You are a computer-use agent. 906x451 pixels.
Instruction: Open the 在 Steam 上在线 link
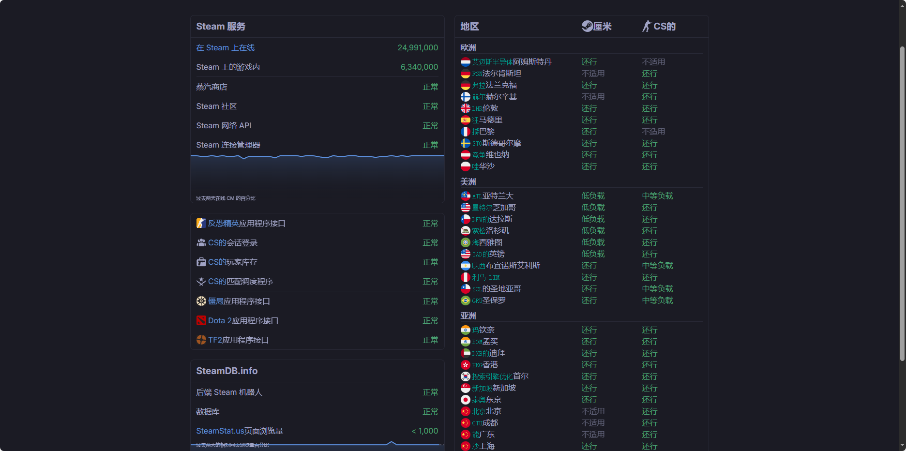[x=225, y=47]
